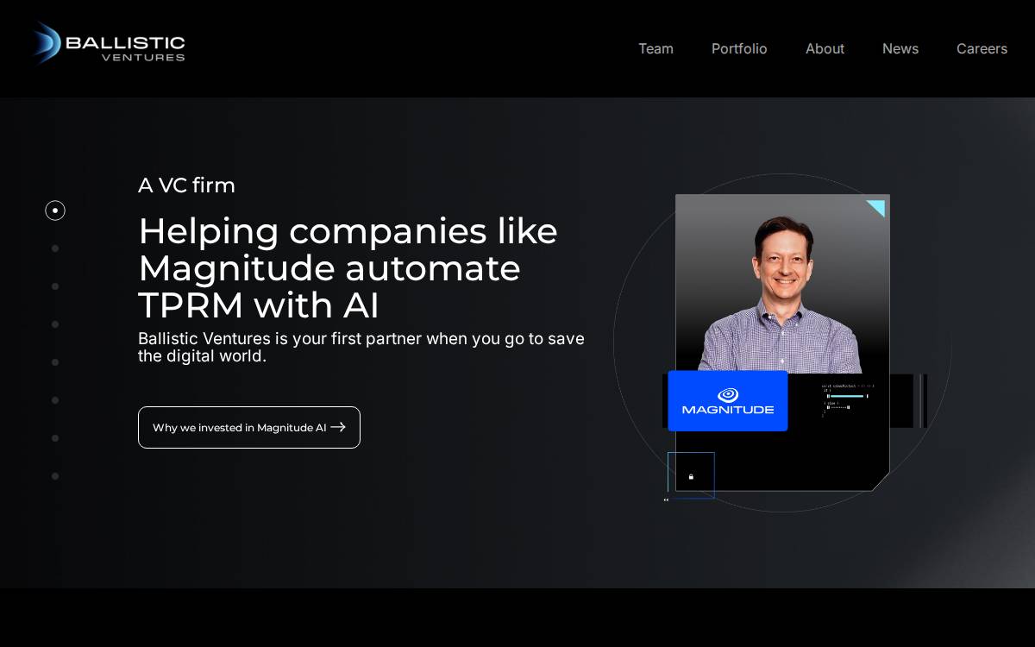Select the seventh slide indicator dot
The image size is (1035, 647).
[55, 438]
